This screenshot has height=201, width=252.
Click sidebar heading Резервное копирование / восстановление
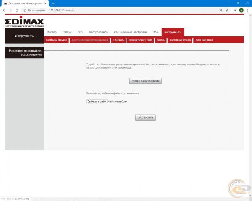click(24, 53)
